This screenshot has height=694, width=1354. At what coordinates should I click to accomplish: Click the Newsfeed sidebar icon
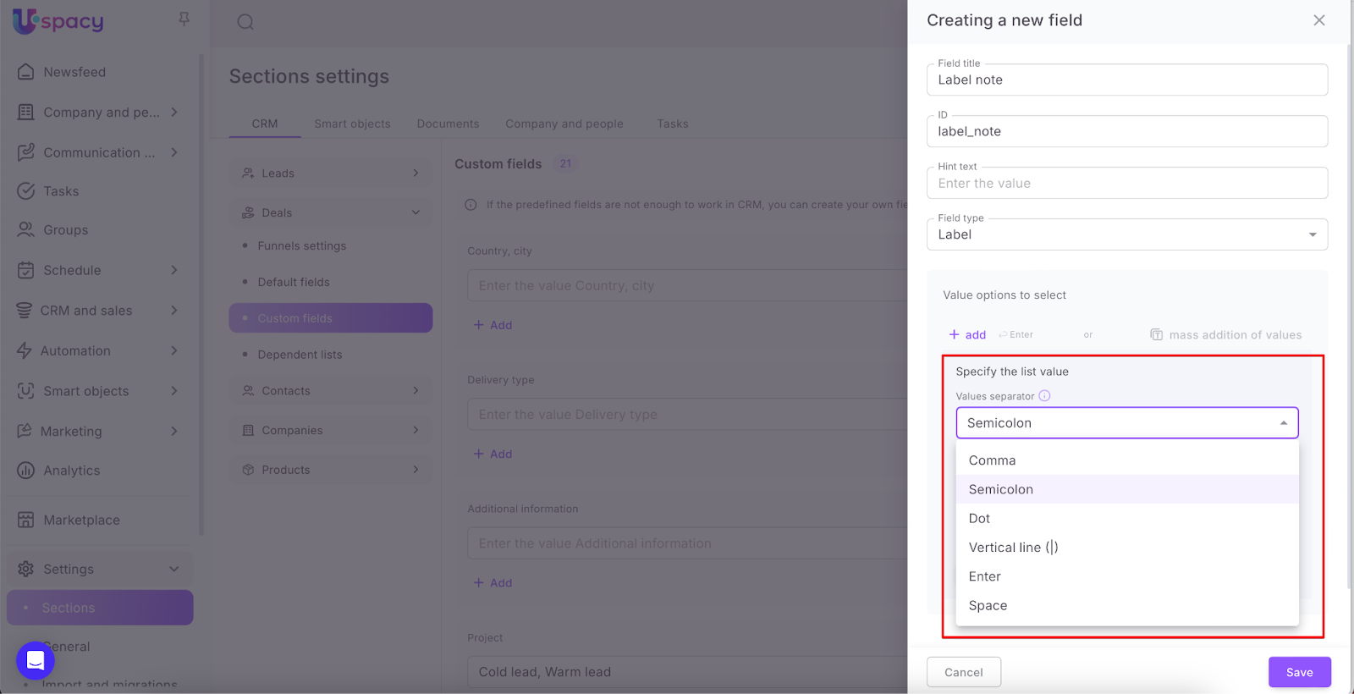[x=26, y=72]
